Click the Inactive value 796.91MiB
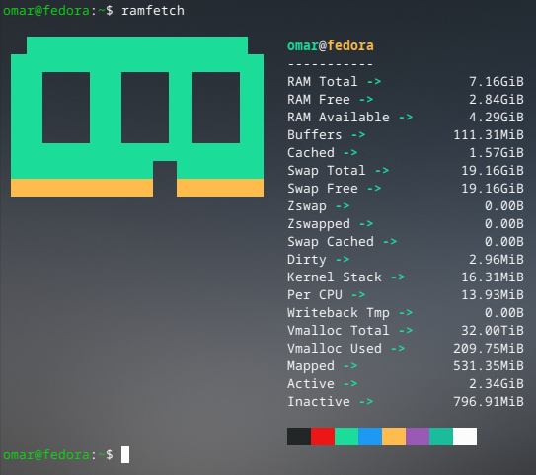The height and width of the screenshot is (475, 536). pos(489,402)
